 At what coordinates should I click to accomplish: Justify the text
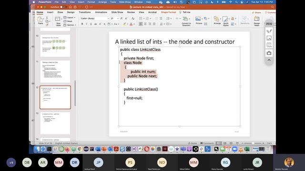coord(154,24)
